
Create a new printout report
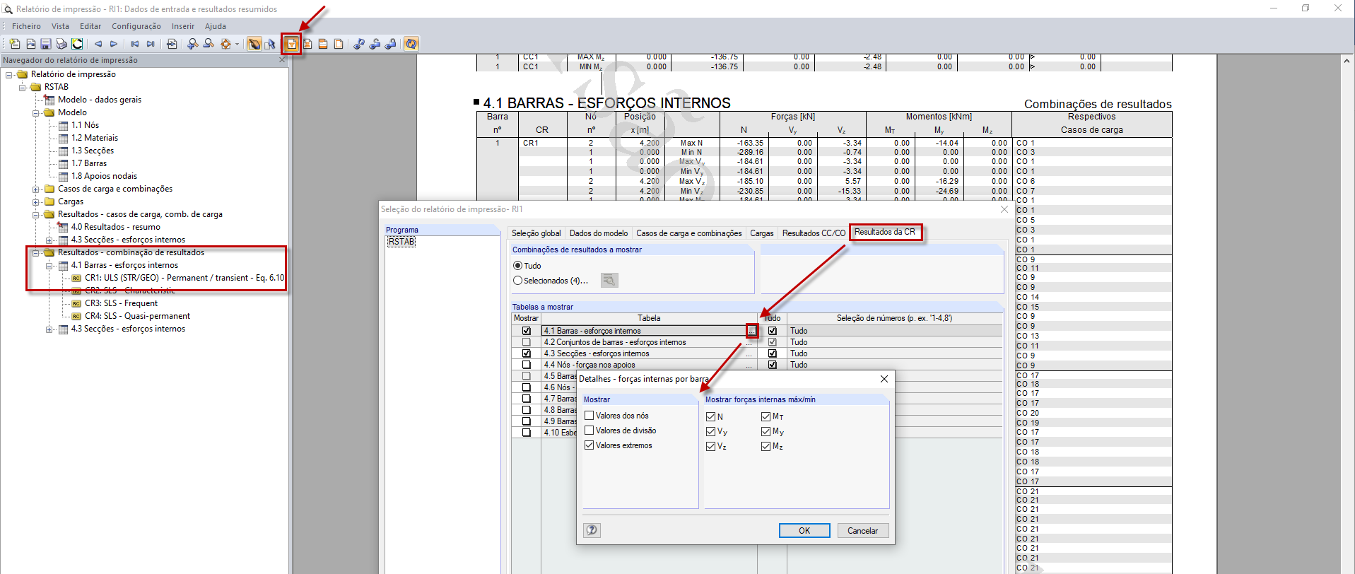tap(15, 44)
